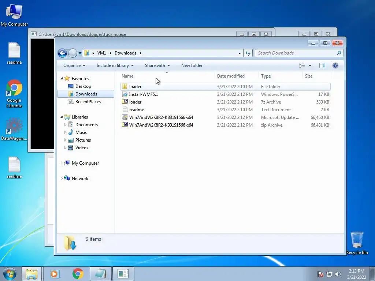The width and height of the screenshot is (375, 281).
Task: Toggle the preview pane button
Action: coord(322,65)
